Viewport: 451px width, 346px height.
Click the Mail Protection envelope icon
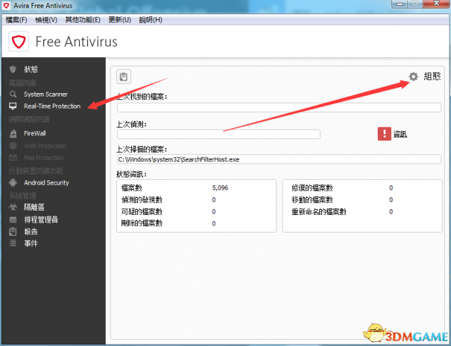13,158
